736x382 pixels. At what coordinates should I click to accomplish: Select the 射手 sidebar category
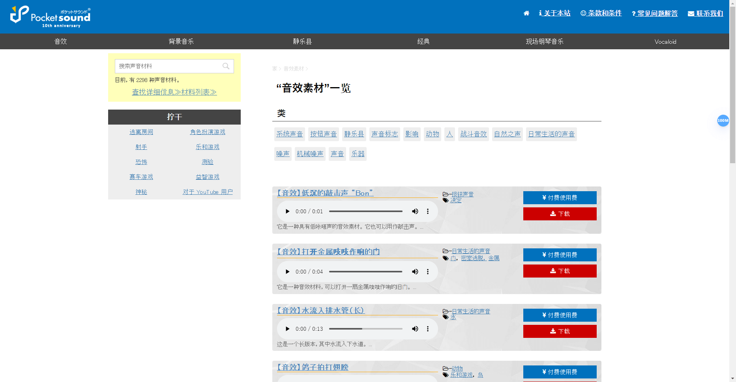(x=141, y=147)
